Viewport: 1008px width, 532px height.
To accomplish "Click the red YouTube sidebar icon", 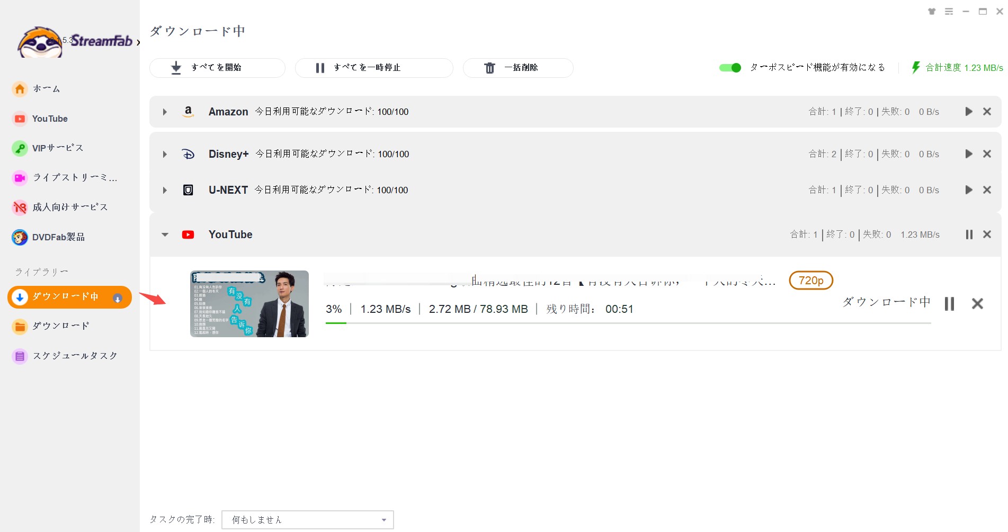I will (x=20, y=119).
